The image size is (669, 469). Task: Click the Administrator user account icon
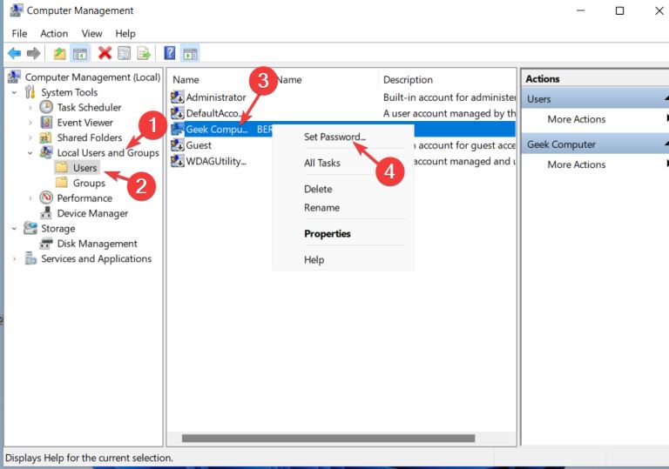coord(177,97)
